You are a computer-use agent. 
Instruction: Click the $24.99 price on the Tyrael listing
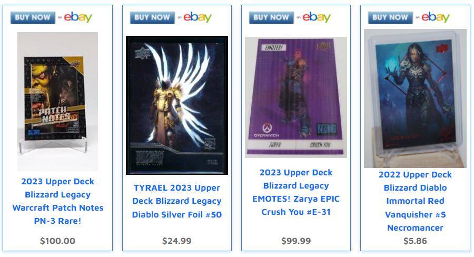(x=177, y=241)
